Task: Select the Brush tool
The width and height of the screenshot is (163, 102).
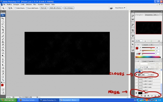Action: (x=3, y=39)
